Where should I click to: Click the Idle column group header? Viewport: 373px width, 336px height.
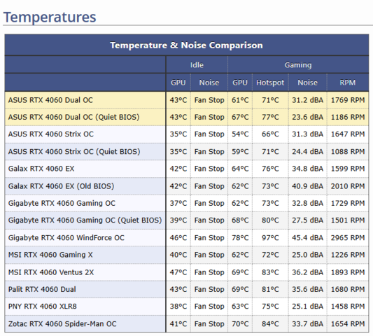click(x=197, y=65)
